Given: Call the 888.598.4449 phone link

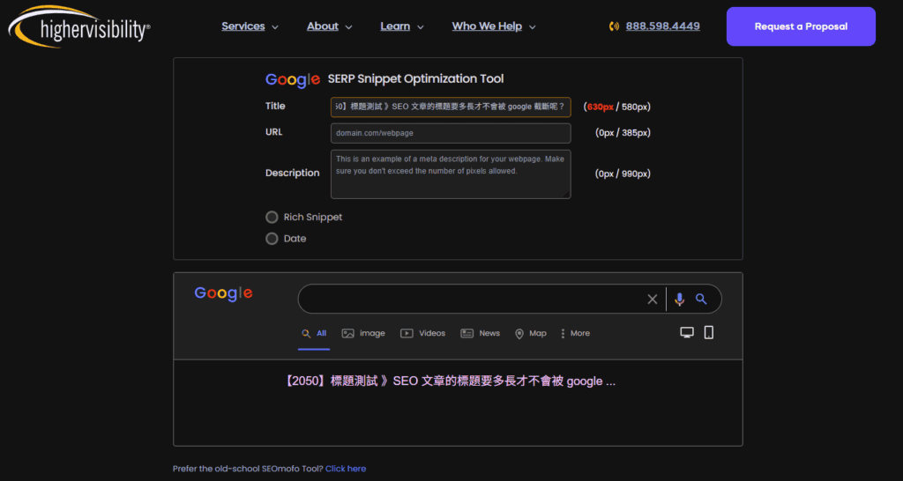Looking at the screenshot, I should pos(663,26).
